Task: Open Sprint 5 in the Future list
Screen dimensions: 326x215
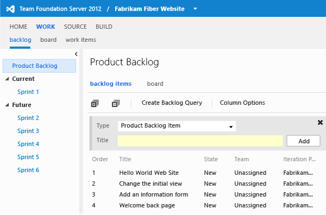Action: pos(28,157)
